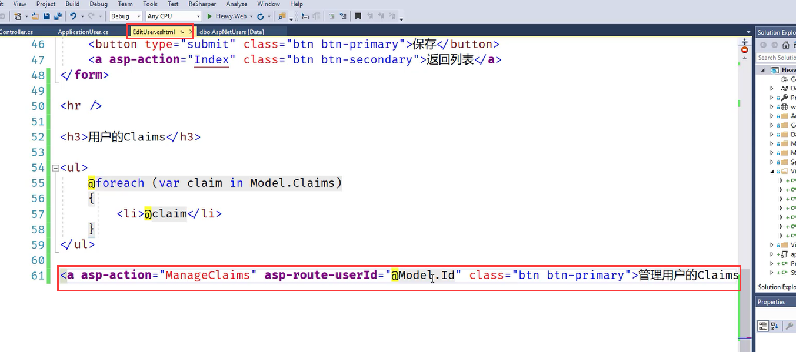Click the Solution Explorer panel title

click(x=777, y=32)
